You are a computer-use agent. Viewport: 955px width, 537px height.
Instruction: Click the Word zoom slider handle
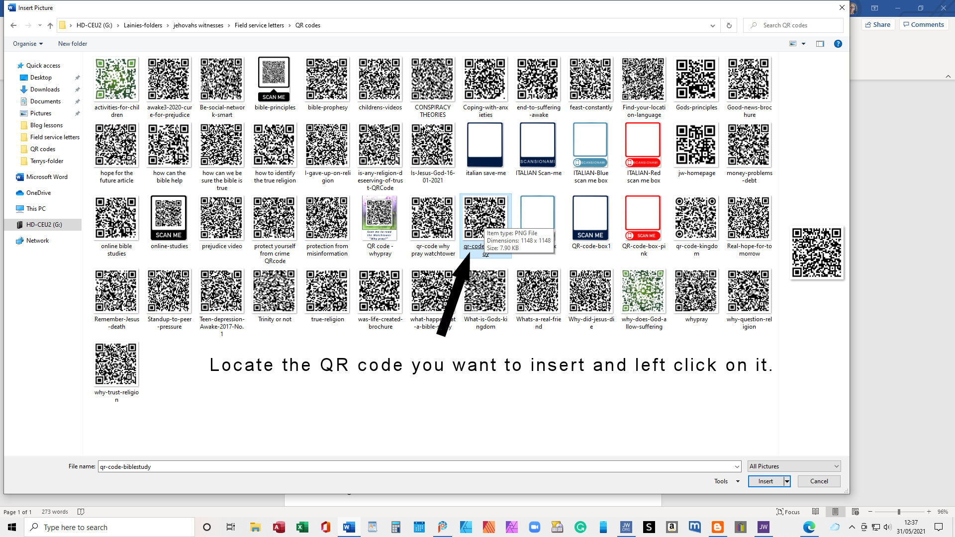(899, 512)
